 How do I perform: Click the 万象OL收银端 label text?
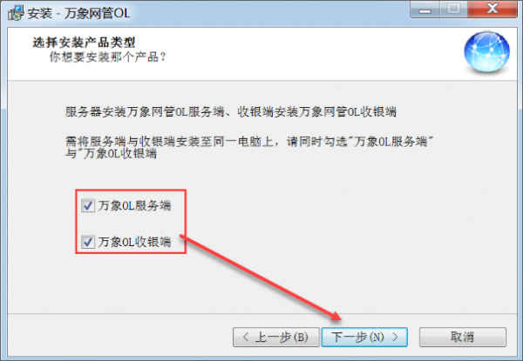pos(134,242)
